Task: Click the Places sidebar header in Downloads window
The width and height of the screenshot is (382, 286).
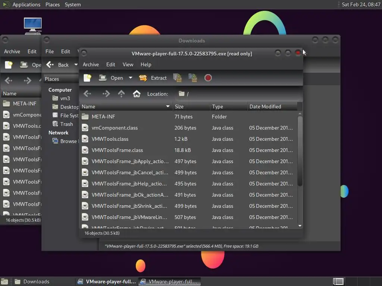Action: (61, 79)
